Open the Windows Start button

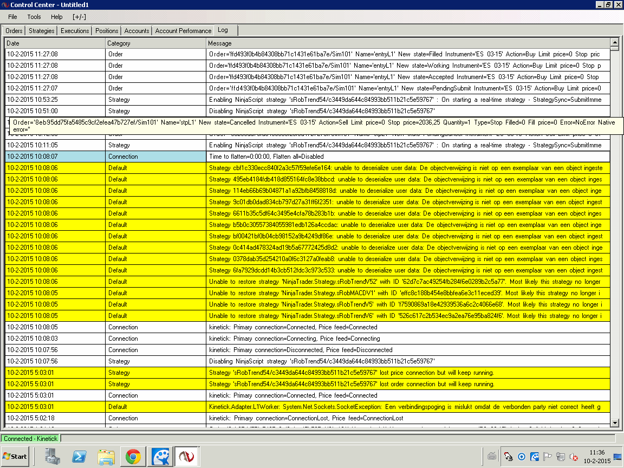[x=15, y=457]
